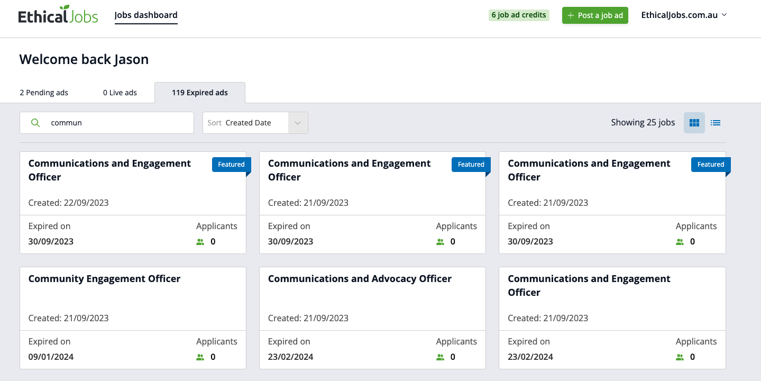Viewport: 761px width, 381px height.
Task: Click applicants icon on Community Engagement Officer card
Action: click(x=200, y=357)
